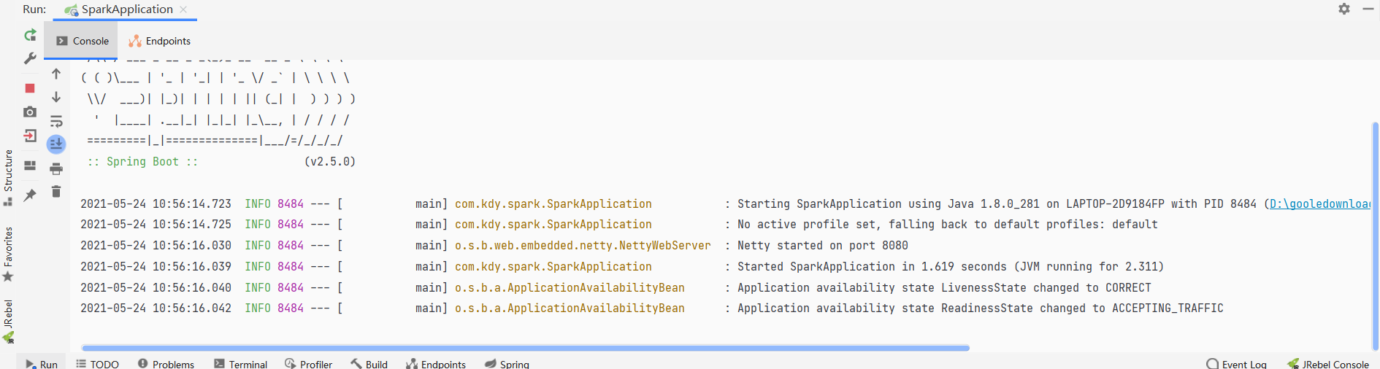Take a thread dump with camera icon
Viewport: 1380px width, 369px height.
click(30, 112)
